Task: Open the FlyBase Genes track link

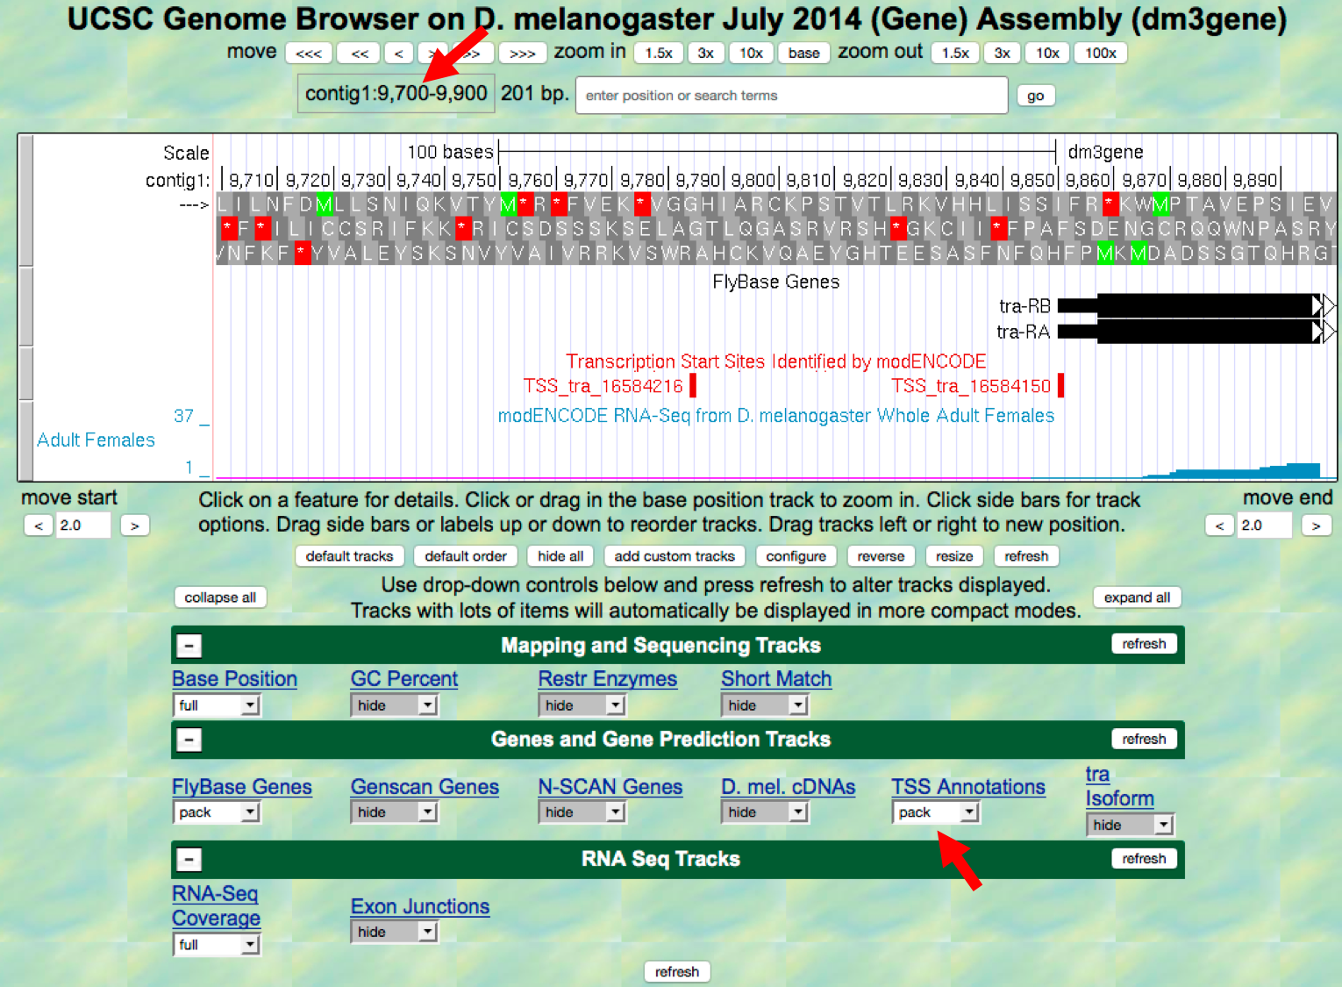Action: pyautogui.click(x=242, y=787)
